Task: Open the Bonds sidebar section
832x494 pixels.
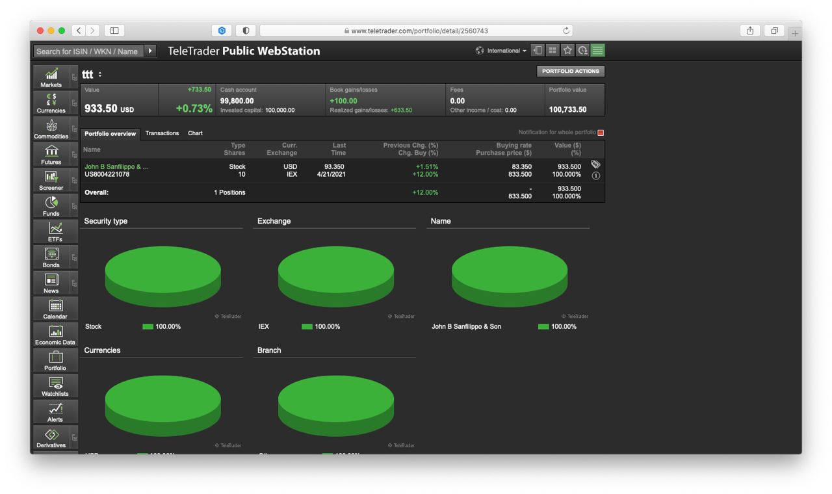Action: (51, 257)
